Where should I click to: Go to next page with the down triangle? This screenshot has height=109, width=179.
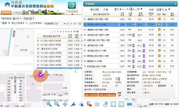[x=142, y=9]
